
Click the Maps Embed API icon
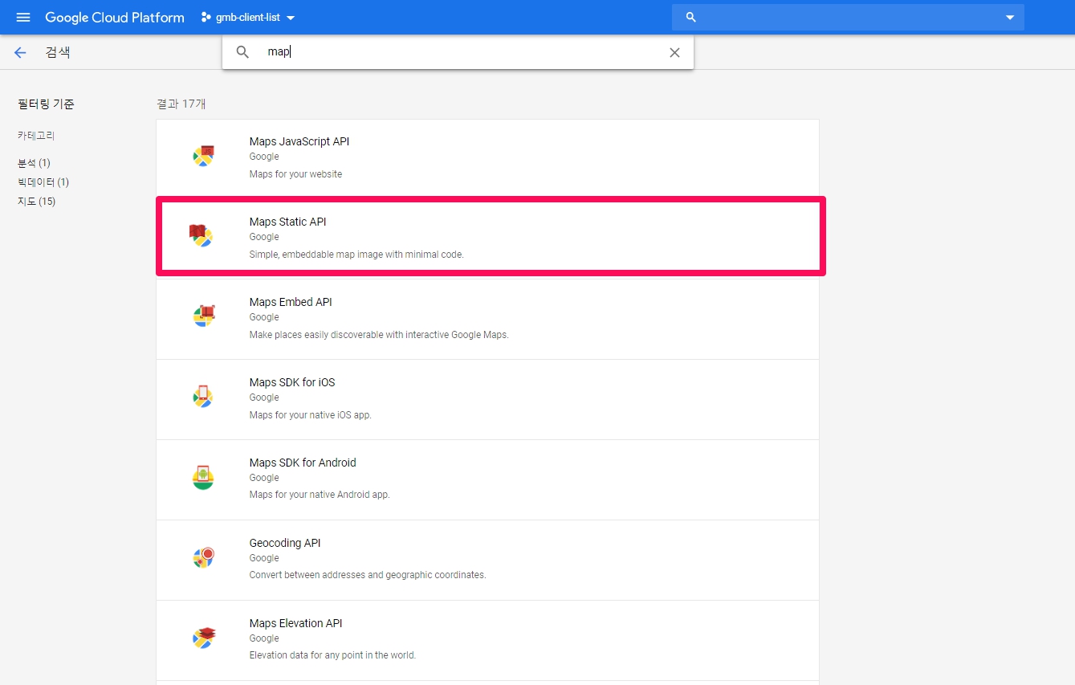pyautogui.click(x=203, y=316)
